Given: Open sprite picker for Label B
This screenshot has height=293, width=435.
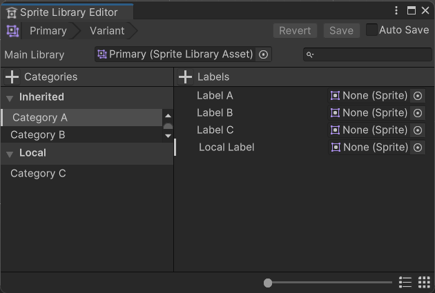Looking at the screenshot, I should point(418,113).
